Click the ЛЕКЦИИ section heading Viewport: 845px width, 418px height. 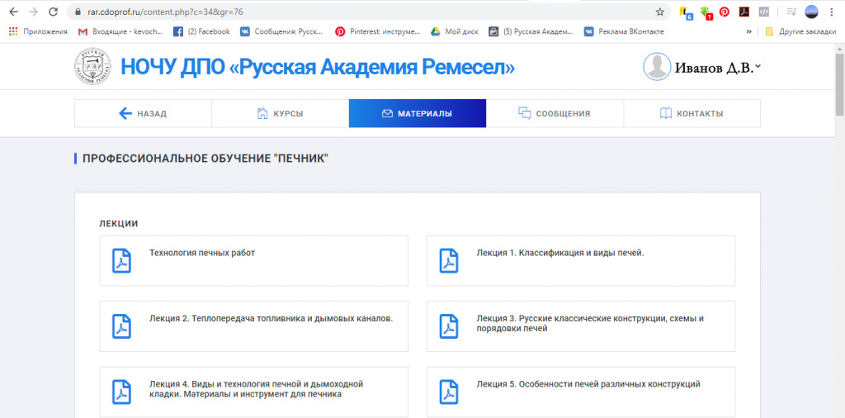[x=119, y=224]
